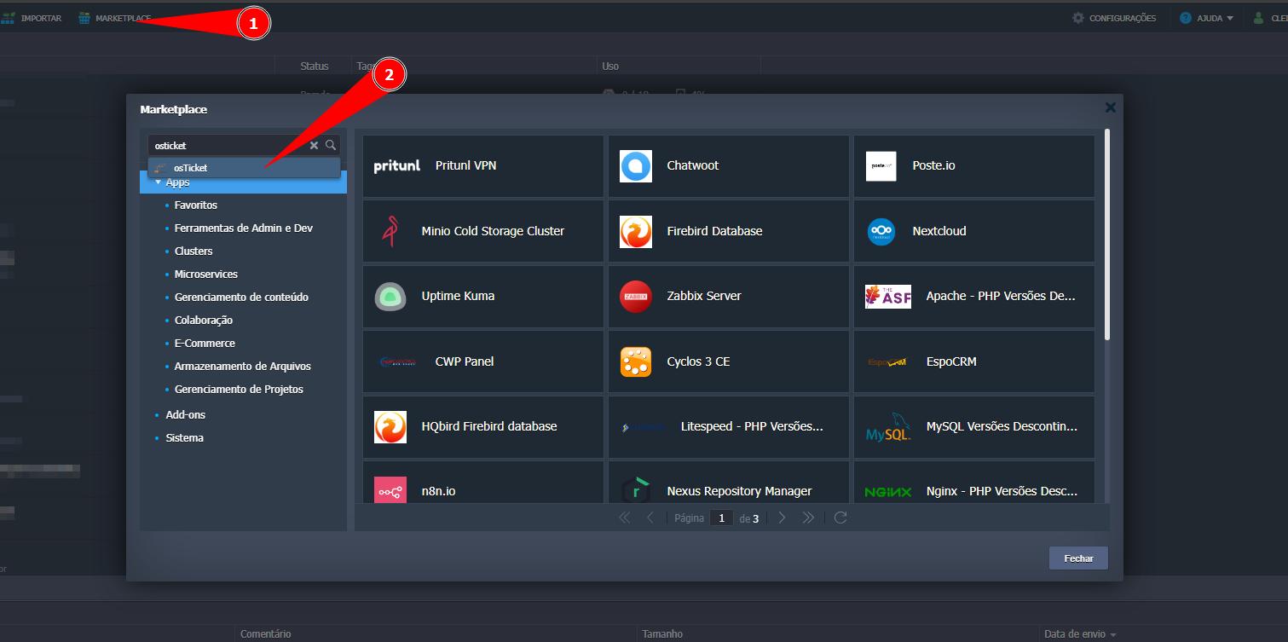Open the Nextcloud logo tile
This screenshot has width=1288, height=642.
pyautogui.click(x=881, y=231)
